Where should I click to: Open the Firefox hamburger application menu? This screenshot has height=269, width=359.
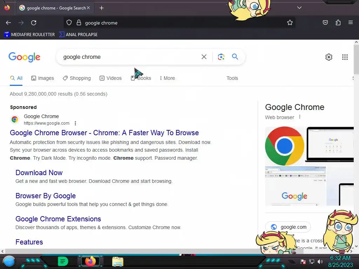351,22
